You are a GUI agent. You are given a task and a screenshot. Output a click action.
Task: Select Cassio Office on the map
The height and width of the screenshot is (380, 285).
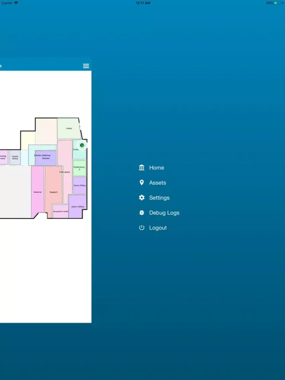click(x=15, y=158)
